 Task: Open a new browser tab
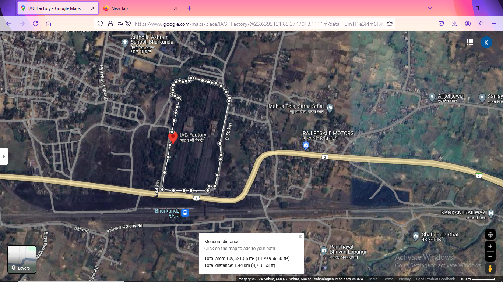(x=189, y=8)
